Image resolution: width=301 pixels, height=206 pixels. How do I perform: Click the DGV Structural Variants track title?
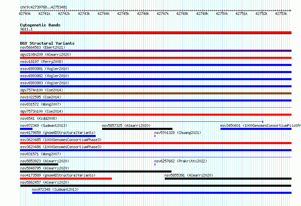(x=47, y=43)
